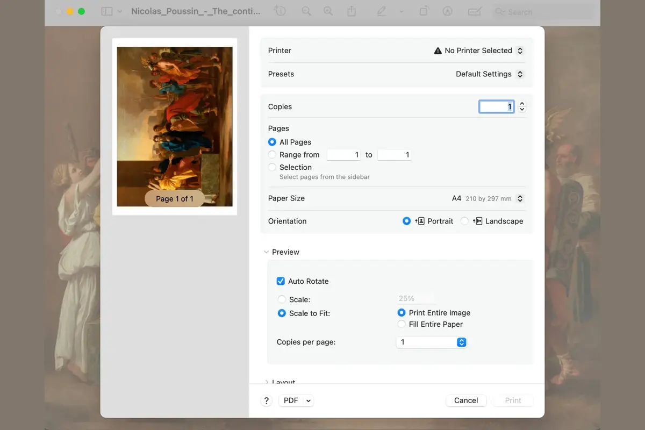Click the yellow minimize window button
This screenshot has height=430, width=645.
tap(70, 11)
